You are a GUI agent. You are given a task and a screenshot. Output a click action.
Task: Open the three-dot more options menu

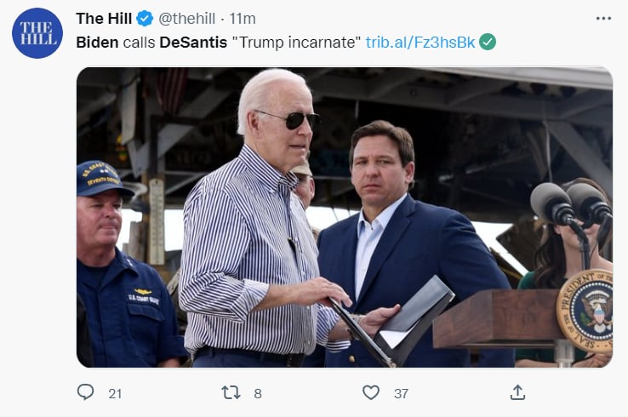pyautogui.click(x=603, y=19)
